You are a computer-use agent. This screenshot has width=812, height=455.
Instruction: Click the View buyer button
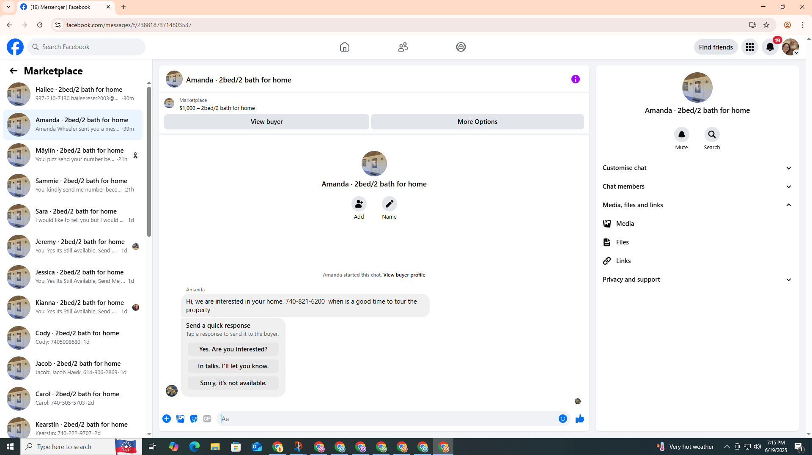click(266, 122)
